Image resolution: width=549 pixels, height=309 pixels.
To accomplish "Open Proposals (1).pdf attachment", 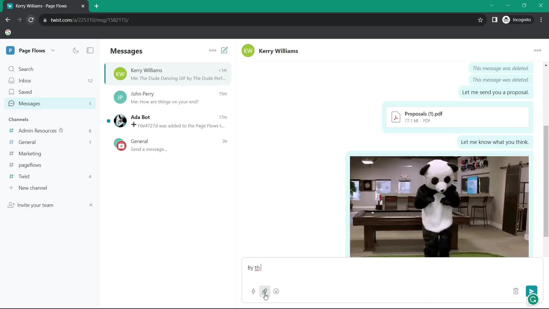I will click(x=457, y=117).
